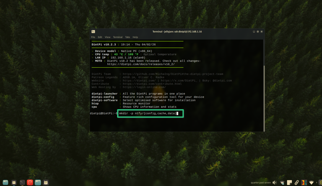Open the Edit menu

click(x=100, y=37)
